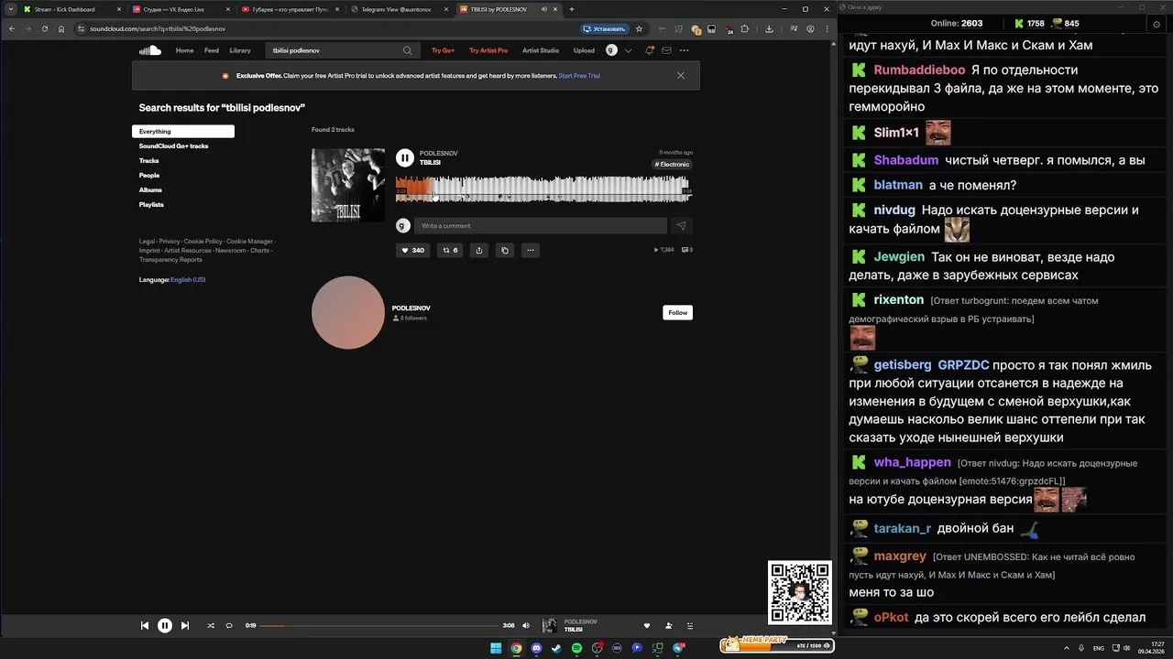Image resolution: width=1173 pixels, height=659 pixels.
Task: Open browser downloads icon
Action: (x=769, y=28)
